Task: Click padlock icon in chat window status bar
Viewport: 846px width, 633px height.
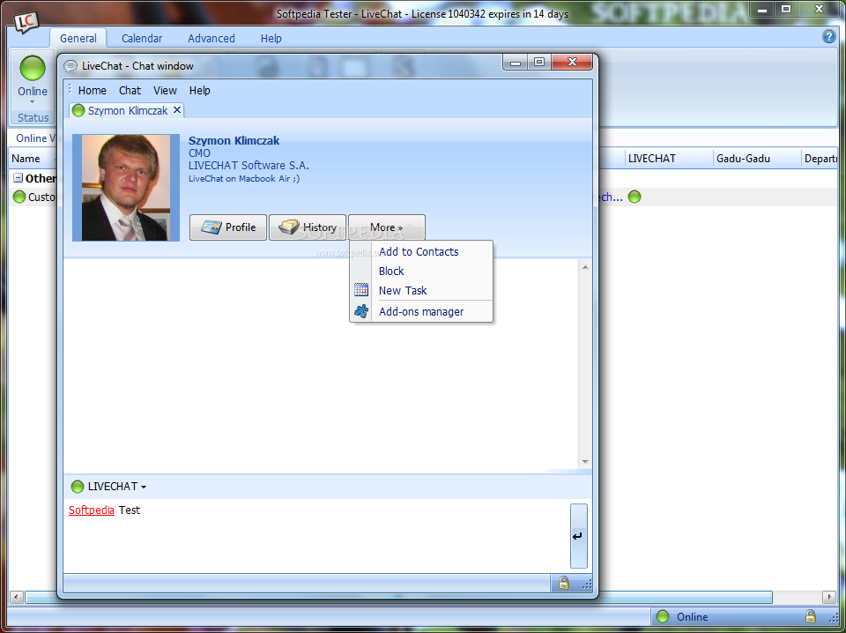Action: (x=564, y=584)
